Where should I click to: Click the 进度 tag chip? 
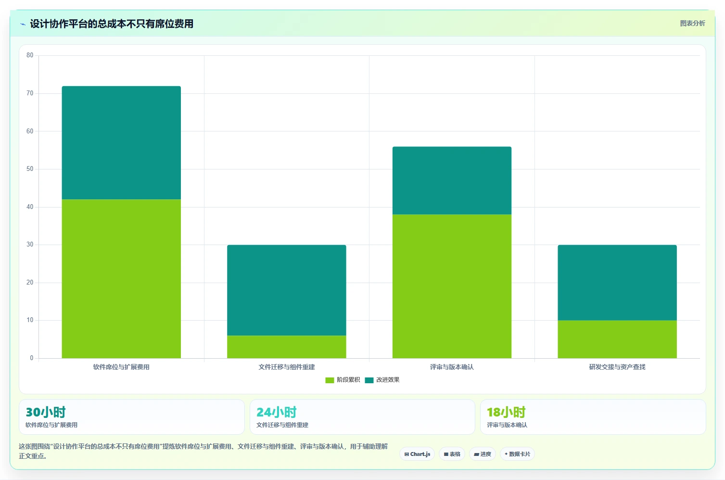point(483,454)
